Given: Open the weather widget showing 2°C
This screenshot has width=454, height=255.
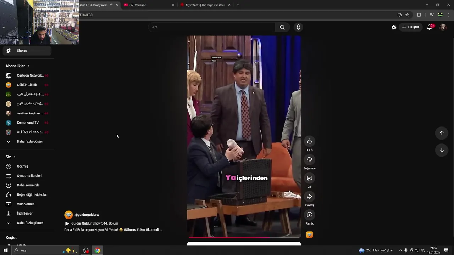Looking at the screenshot, I should tap(376, 250).
